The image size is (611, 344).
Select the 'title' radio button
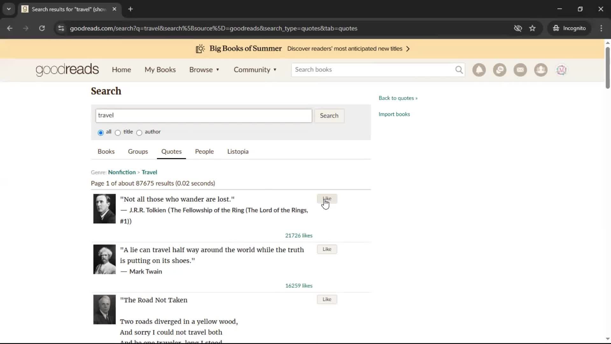pyautogui.click(x=118, y=133)
